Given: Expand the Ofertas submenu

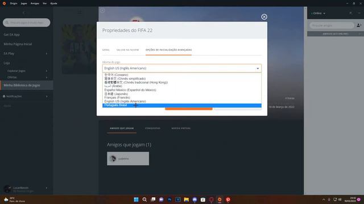Looking at the screenshot, I should pos(47,77).
